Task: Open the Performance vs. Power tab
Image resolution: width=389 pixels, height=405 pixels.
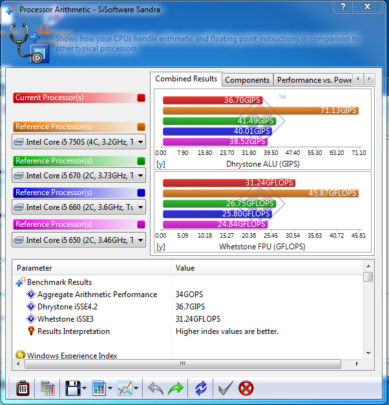Action: coord(314,80)
